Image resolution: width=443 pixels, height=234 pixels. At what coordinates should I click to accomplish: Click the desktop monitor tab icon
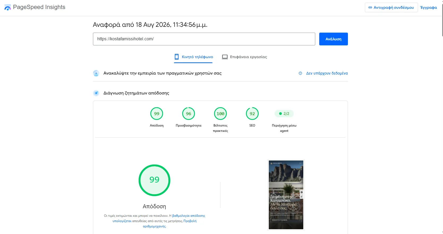[225, 57]
